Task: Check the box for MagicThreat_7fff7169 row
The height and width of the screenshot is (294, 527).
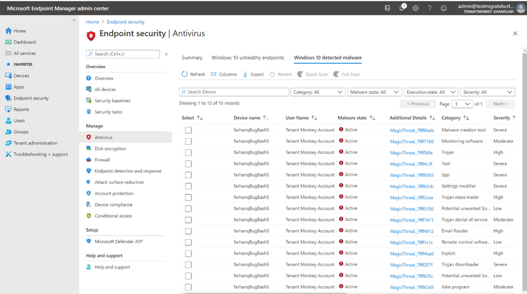Action: coord(188,141)
